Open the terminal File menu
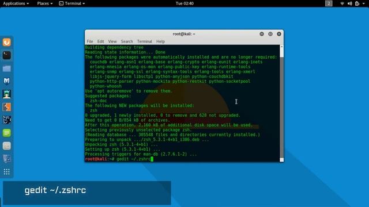This screenshot has height=207, width=369. pyautogui.click(x=90, y=41)
